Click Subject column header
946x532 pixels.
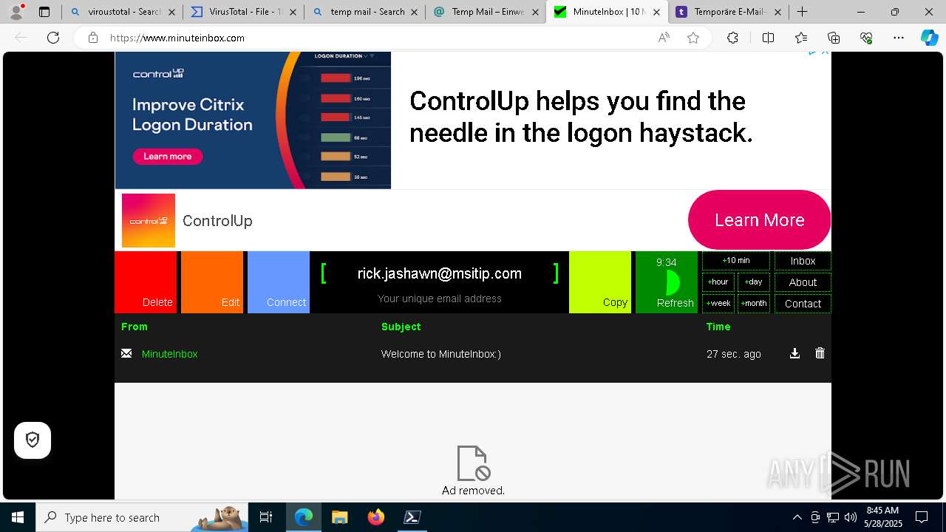pyautogui.click(x=401, y=327)
